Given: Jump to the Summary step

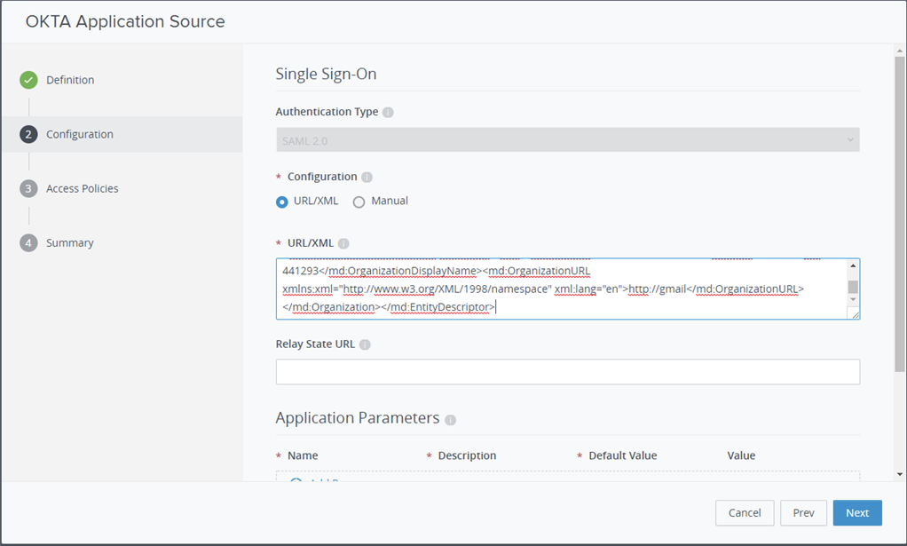Looking at the screenshot, I should (x=69, y=243).
